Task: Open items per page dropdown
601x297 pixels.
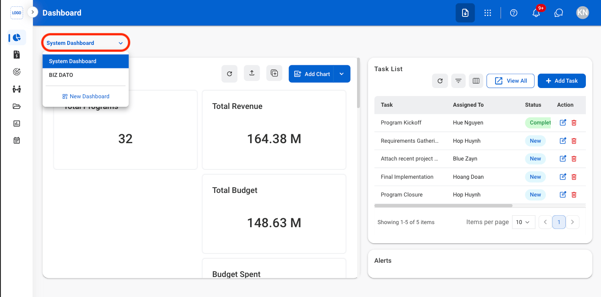Action: [x=524, y=222]
